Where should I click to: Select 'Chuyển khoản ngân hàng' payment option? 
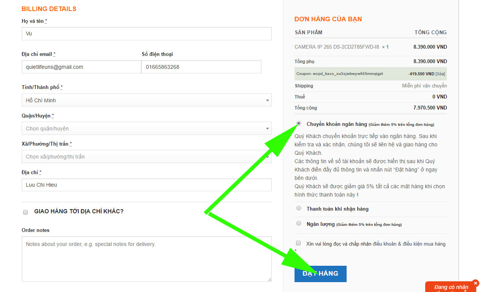coord(299,124)
